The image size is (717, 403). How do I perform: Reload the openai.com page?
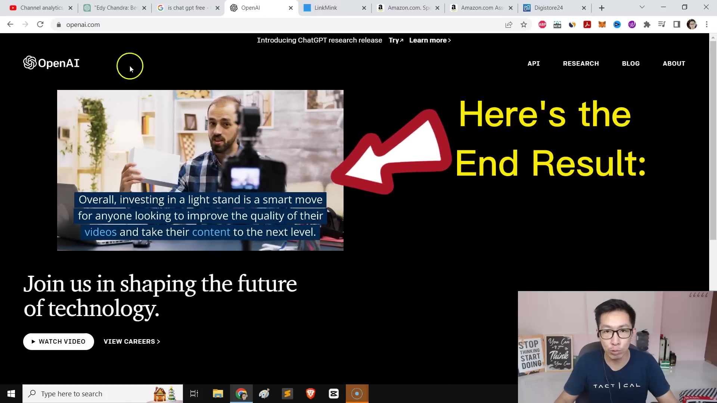pos(40,25)
